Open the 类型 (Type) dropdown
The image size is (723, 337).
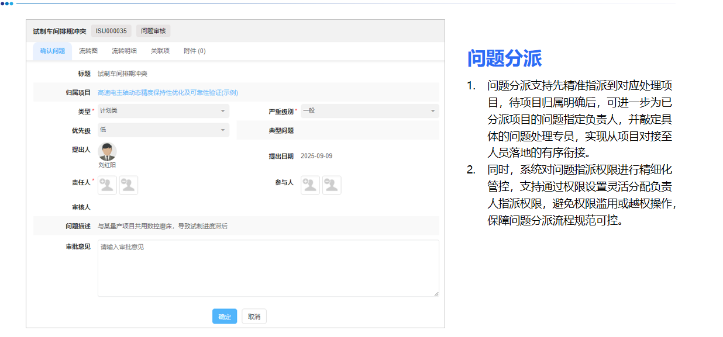click(x=163, y=111)
